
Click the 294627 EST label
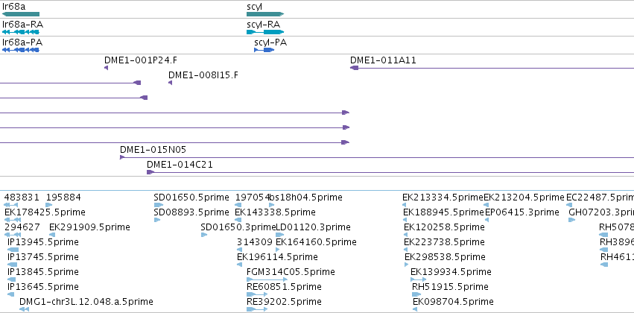point(22,227)
